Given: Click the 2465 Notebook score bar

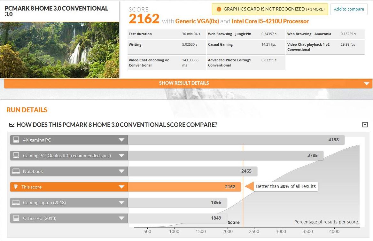Looking at the screenshot, I should coord(192,171).
